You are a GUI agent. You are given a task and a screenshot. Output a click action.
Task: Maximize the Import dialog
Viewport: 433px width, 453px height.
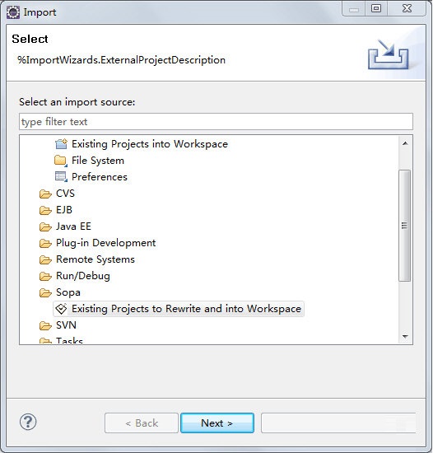(376, 8)
